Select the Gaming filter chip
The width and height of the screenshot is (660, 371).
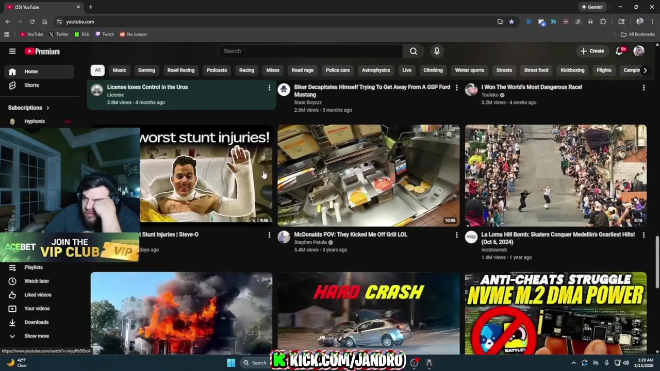pyautogui.click(x=146, y=70)
